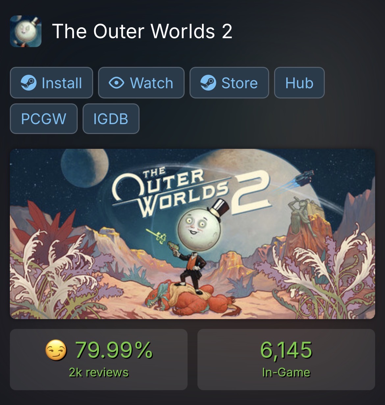The width and height of the screenshot is (385, 405).
Task: Click the Steam logo on the Store button
Action: coord(208,83)
